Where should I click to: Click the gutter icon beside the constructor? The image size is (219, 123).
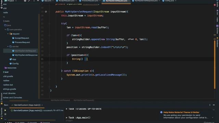point(46,12)
